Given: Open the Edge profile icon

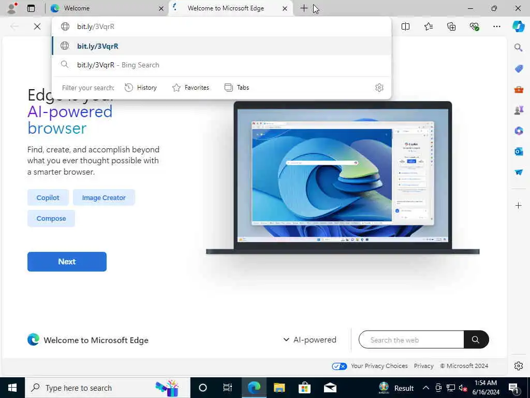Looking at the screenshot, I should point(12,8).
